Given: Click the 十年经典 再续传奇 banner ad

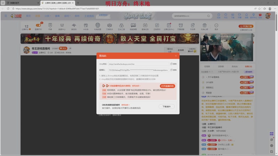Looking at the screenshot, I should point(110,38).
